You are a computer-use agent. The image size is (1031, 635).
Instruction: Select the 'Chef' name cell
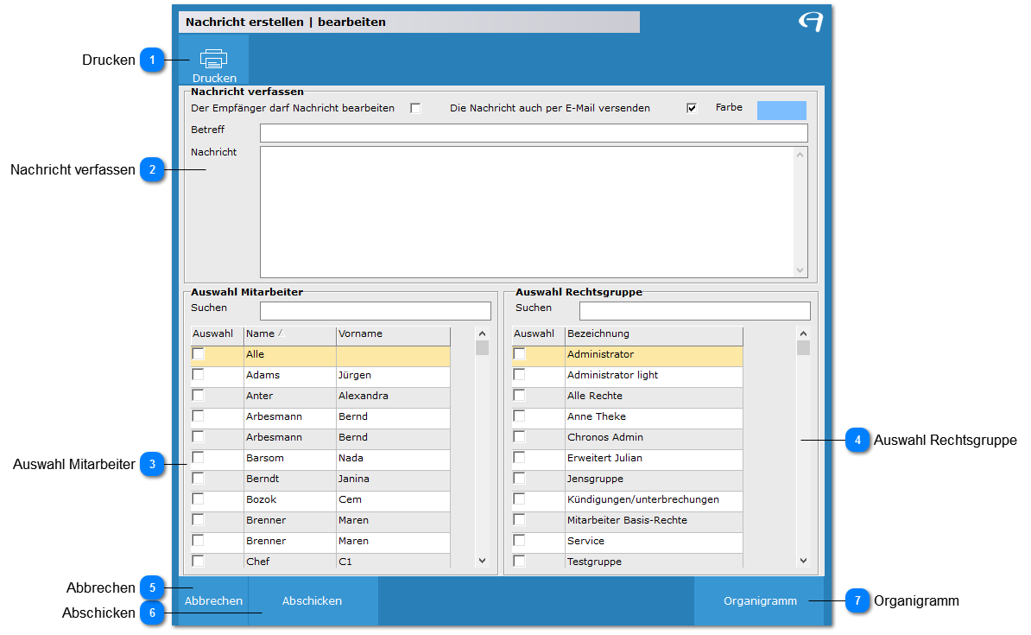tap(290, 562)
